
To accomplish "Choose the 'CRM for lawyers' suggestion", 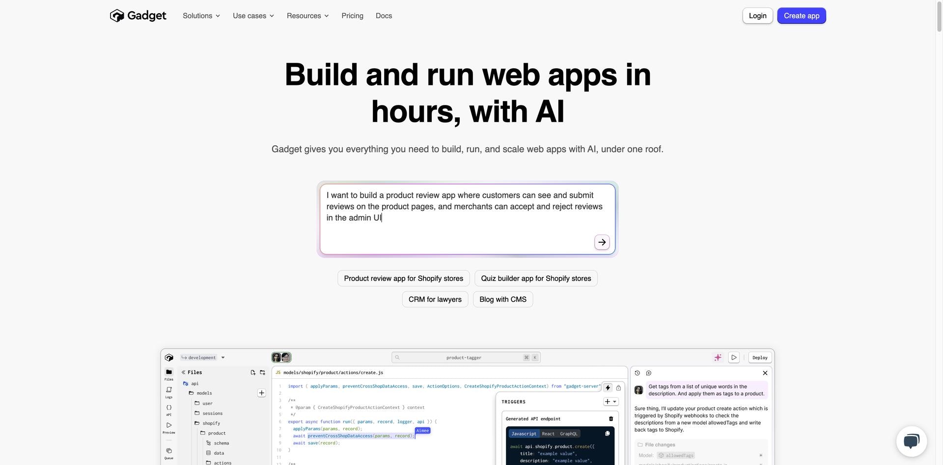I will click(x=435, y=300).
